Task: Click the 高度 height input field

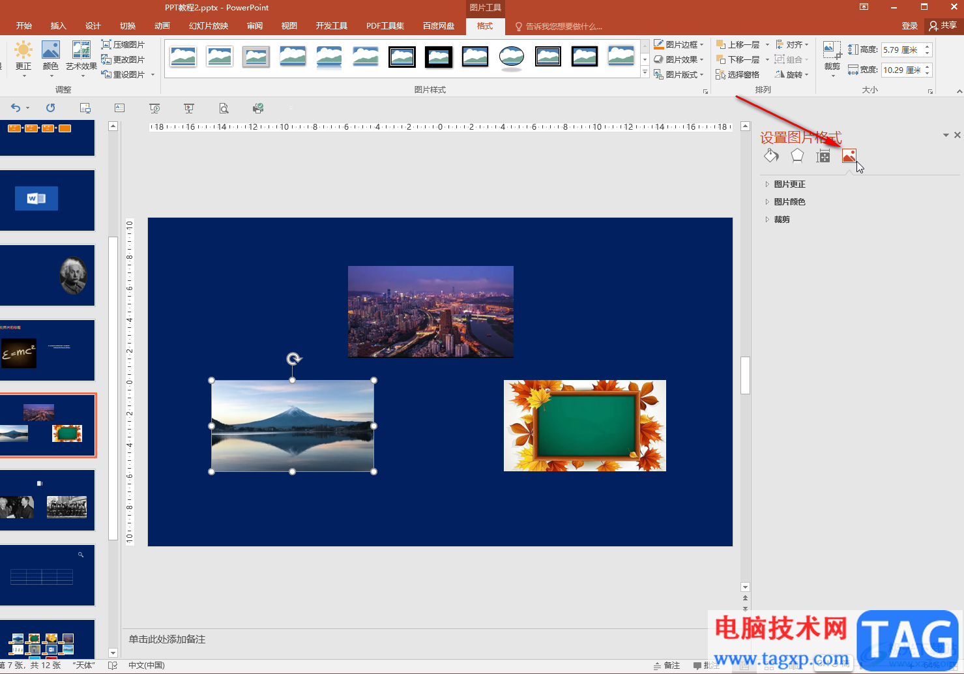Action: point(901,50)
